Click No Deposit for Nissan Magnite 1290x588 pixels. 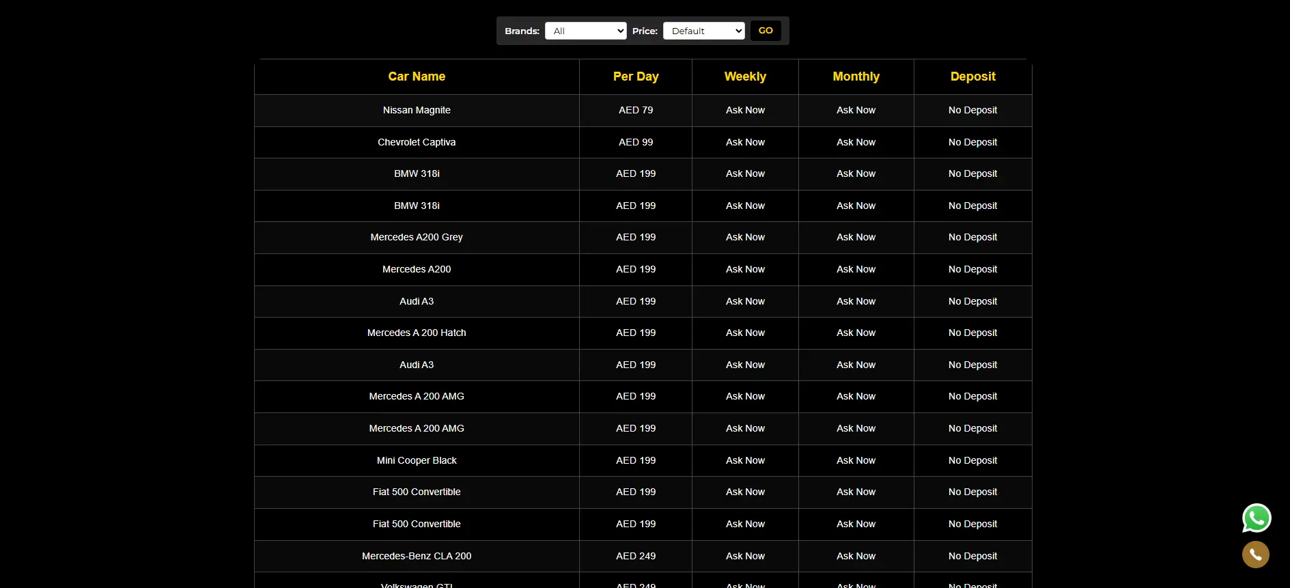point(972,110)
